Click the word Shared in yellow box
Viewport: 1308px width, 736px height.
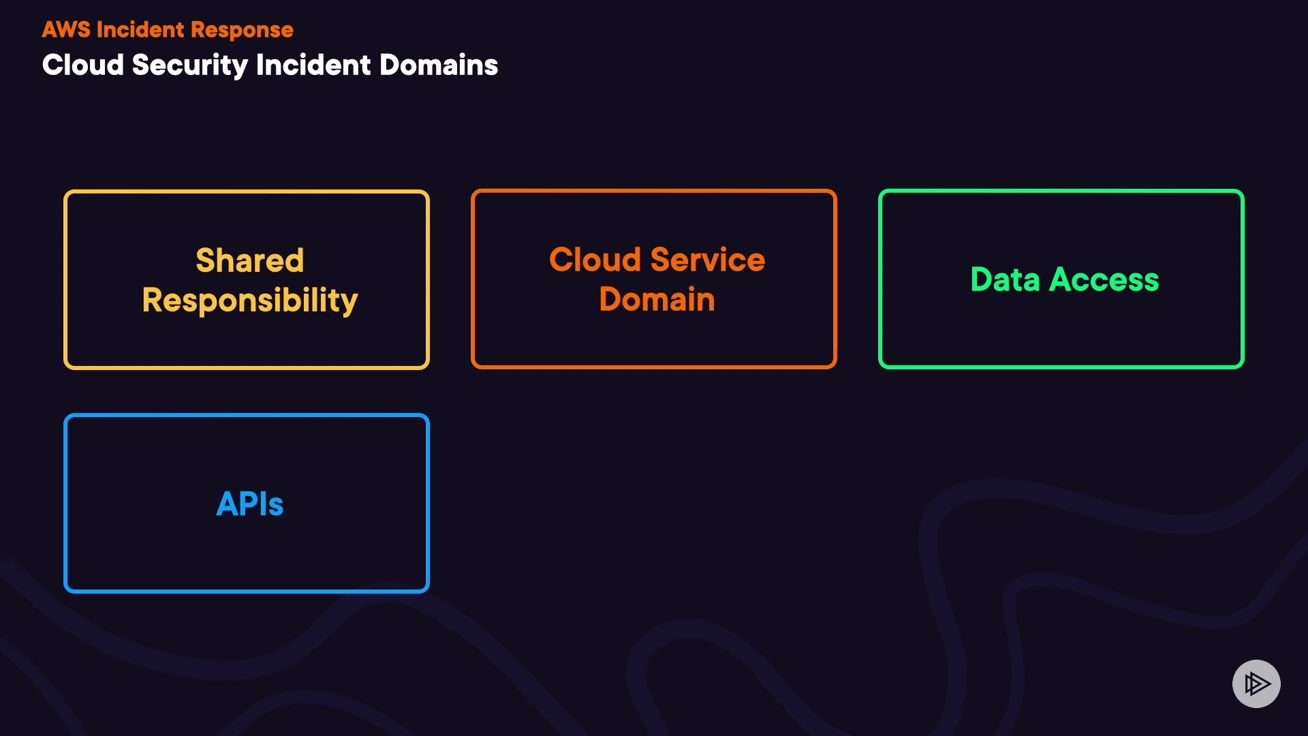click(x=249, y=260)
